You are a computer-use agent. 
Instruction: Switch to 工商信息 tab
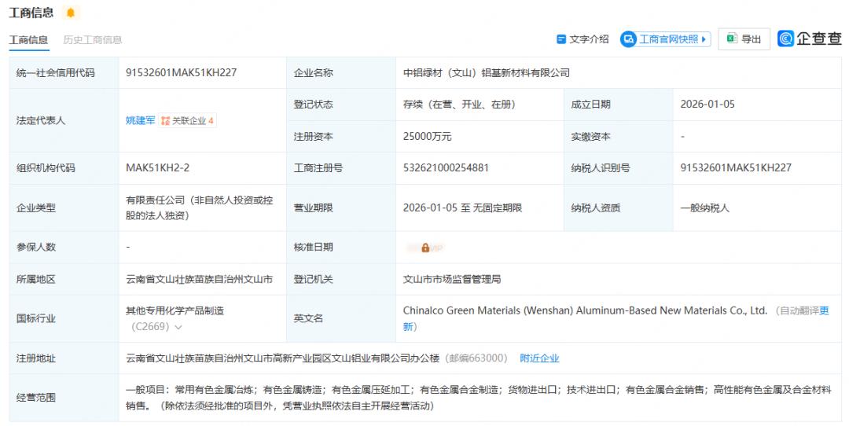29,40
